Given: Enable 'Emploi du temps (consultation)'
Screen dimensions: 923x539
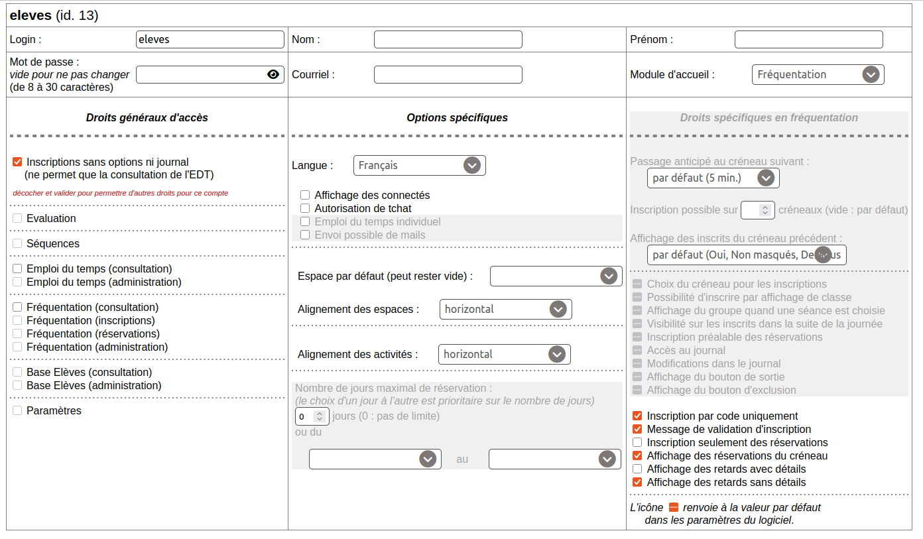Looking at the screenshot, I should [17, 269].
